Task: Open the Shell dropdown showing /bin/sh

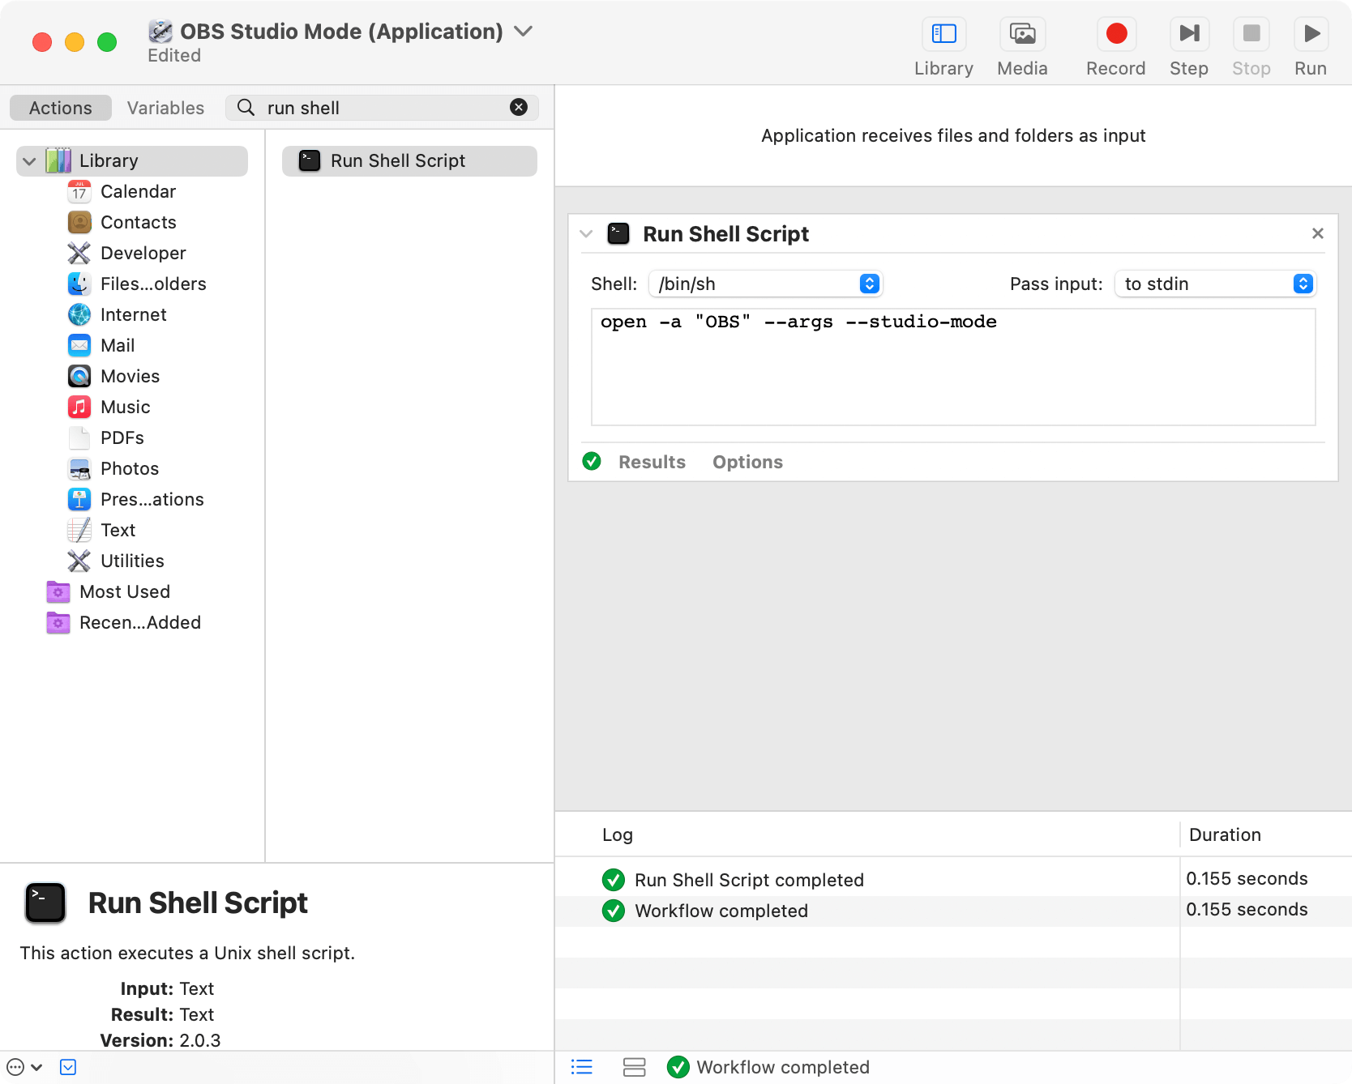Action: click(x=765, y=284)
